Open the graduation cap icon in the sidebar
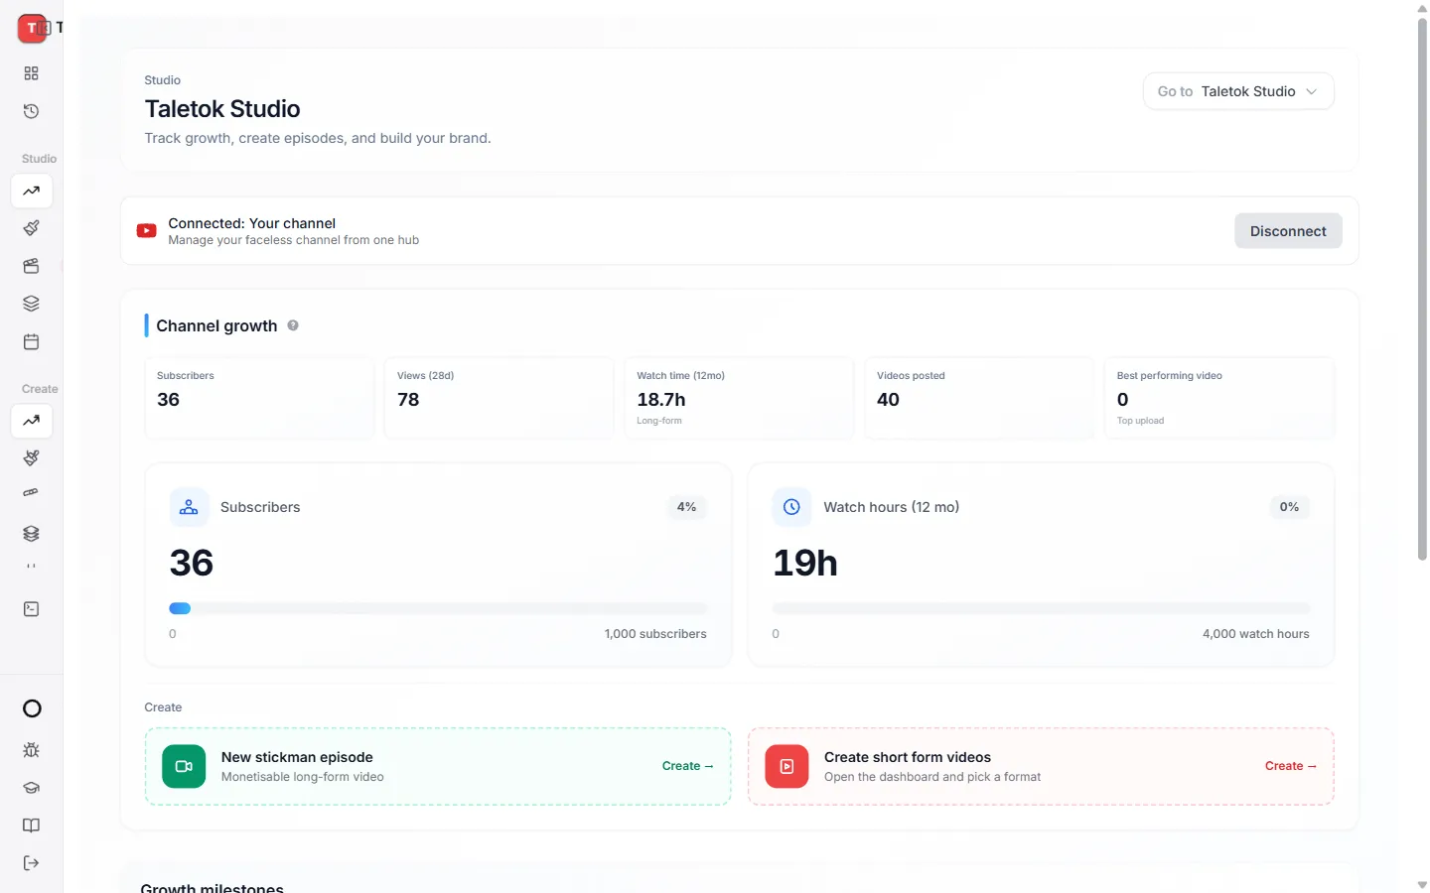 (32, 788)
